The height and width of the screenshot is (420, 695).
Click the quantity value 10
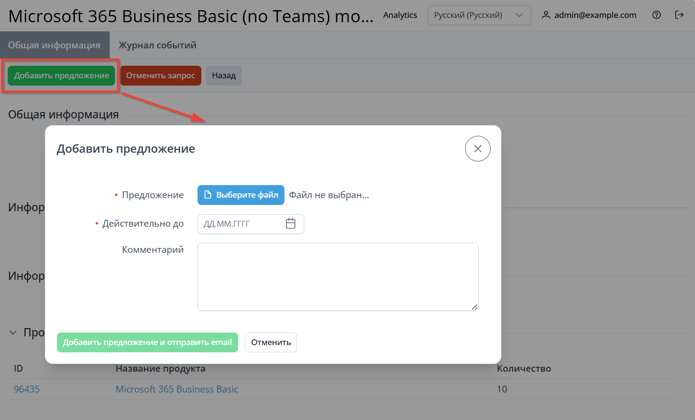point(502,389)
